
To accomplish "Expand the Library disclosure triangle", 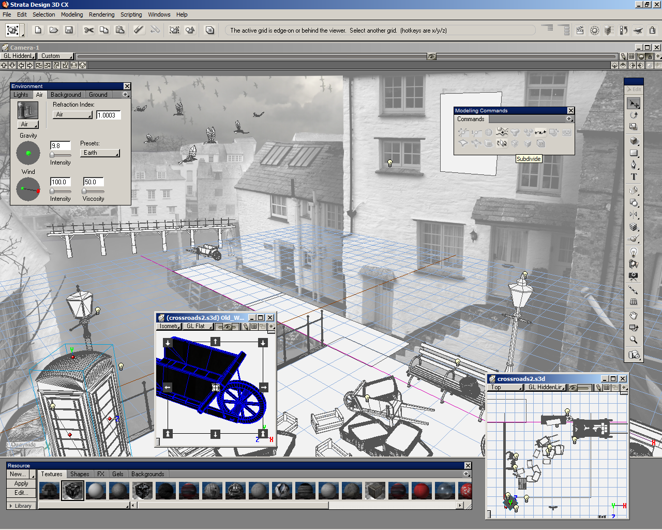I will coord(11,506).
